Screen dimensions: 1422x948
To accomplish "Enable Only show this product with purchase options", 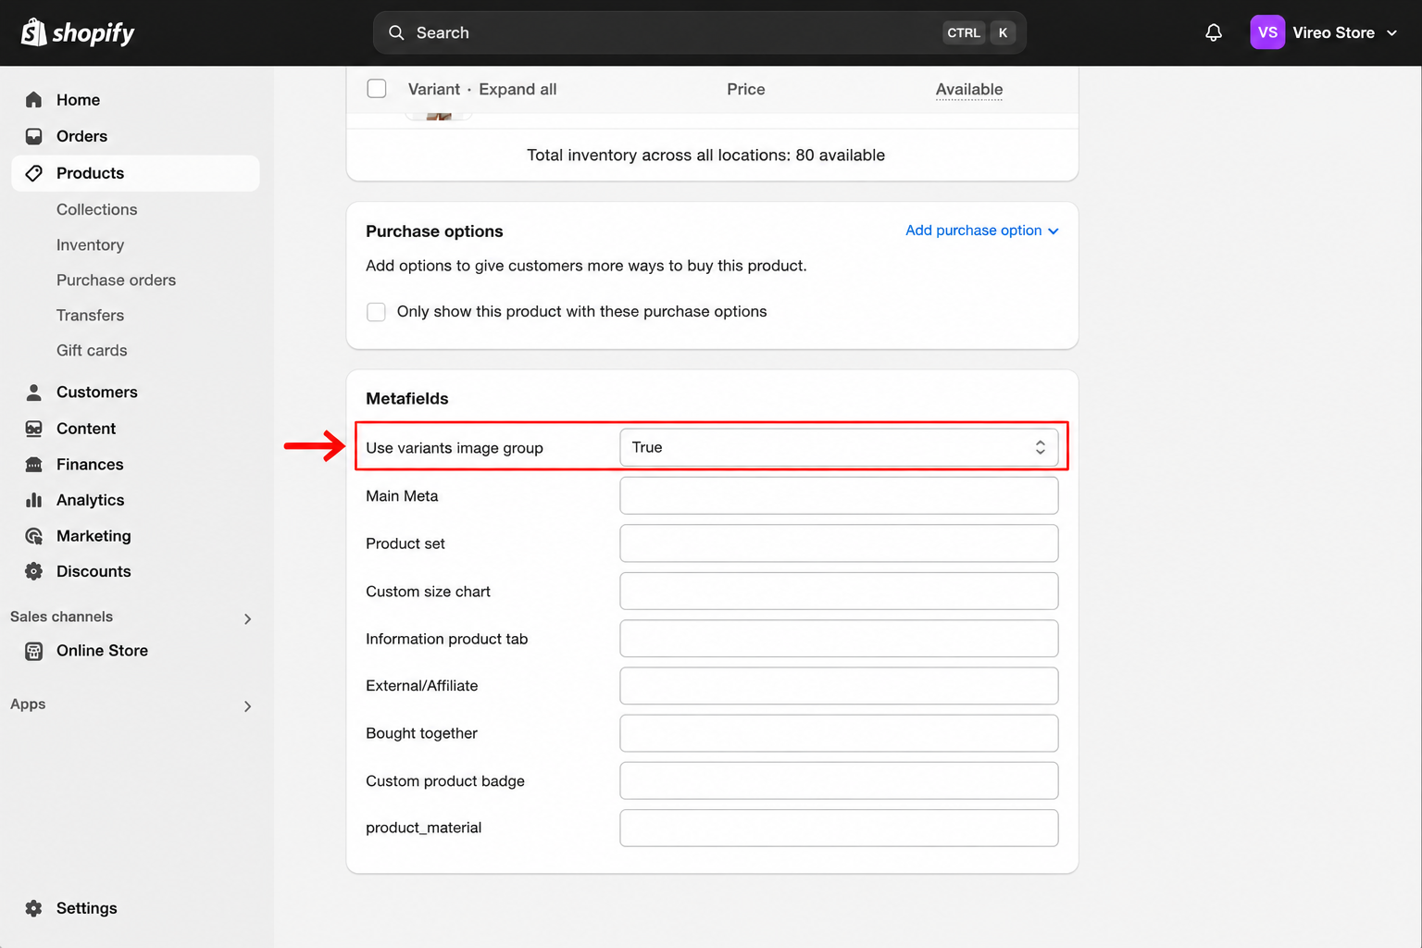I will tap(376, 312).
